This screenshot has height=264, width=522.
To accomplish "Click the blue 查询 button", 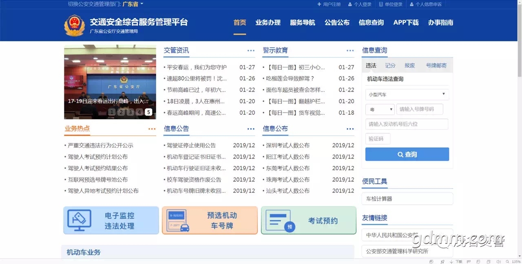I will point(407,154).
